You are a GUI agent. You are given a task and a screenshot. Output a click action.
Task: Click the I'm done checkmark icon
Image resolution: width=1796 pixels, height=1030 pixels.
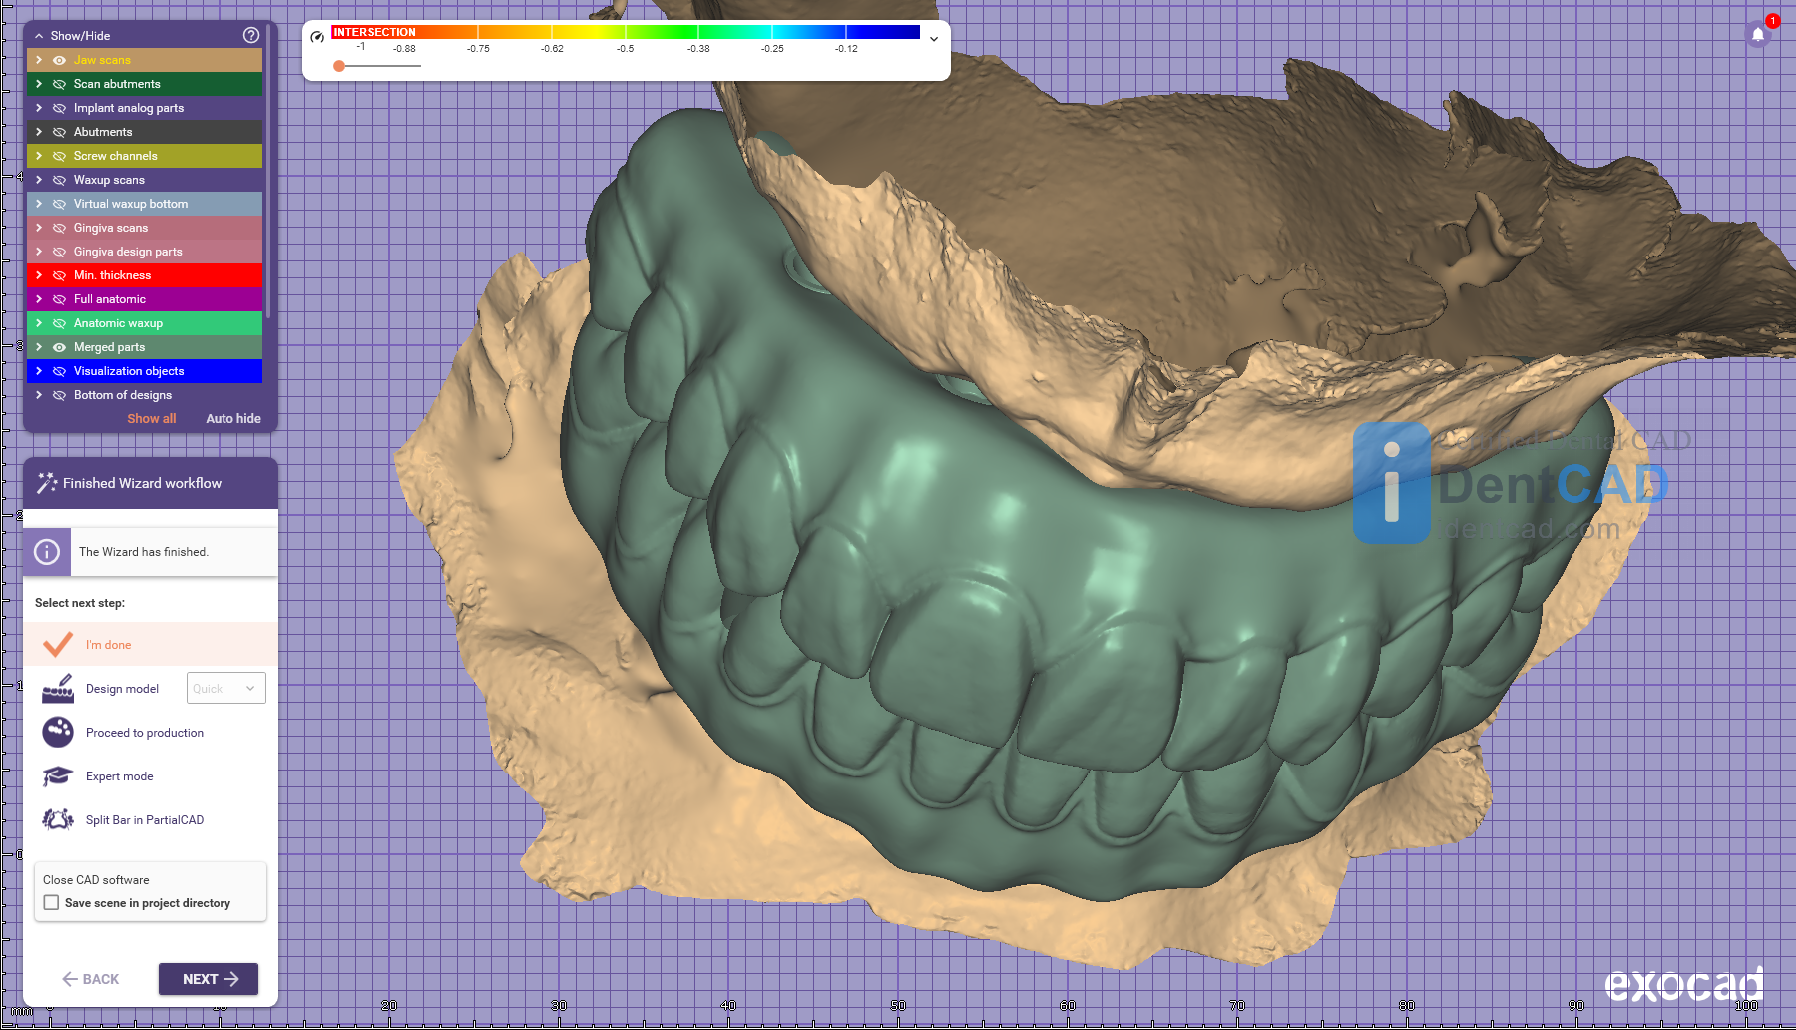pyautogui.click(x=58, y=645)
